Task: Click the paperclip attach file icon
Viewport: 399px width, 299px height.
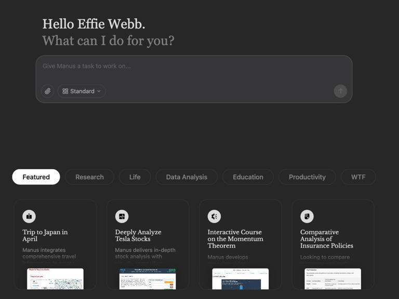Action: (x=47, y=91)
